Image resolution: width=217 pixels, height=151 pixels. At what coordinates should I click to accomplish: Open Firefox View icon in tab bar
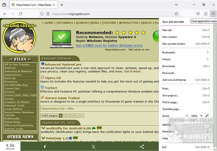pos(4,5)
